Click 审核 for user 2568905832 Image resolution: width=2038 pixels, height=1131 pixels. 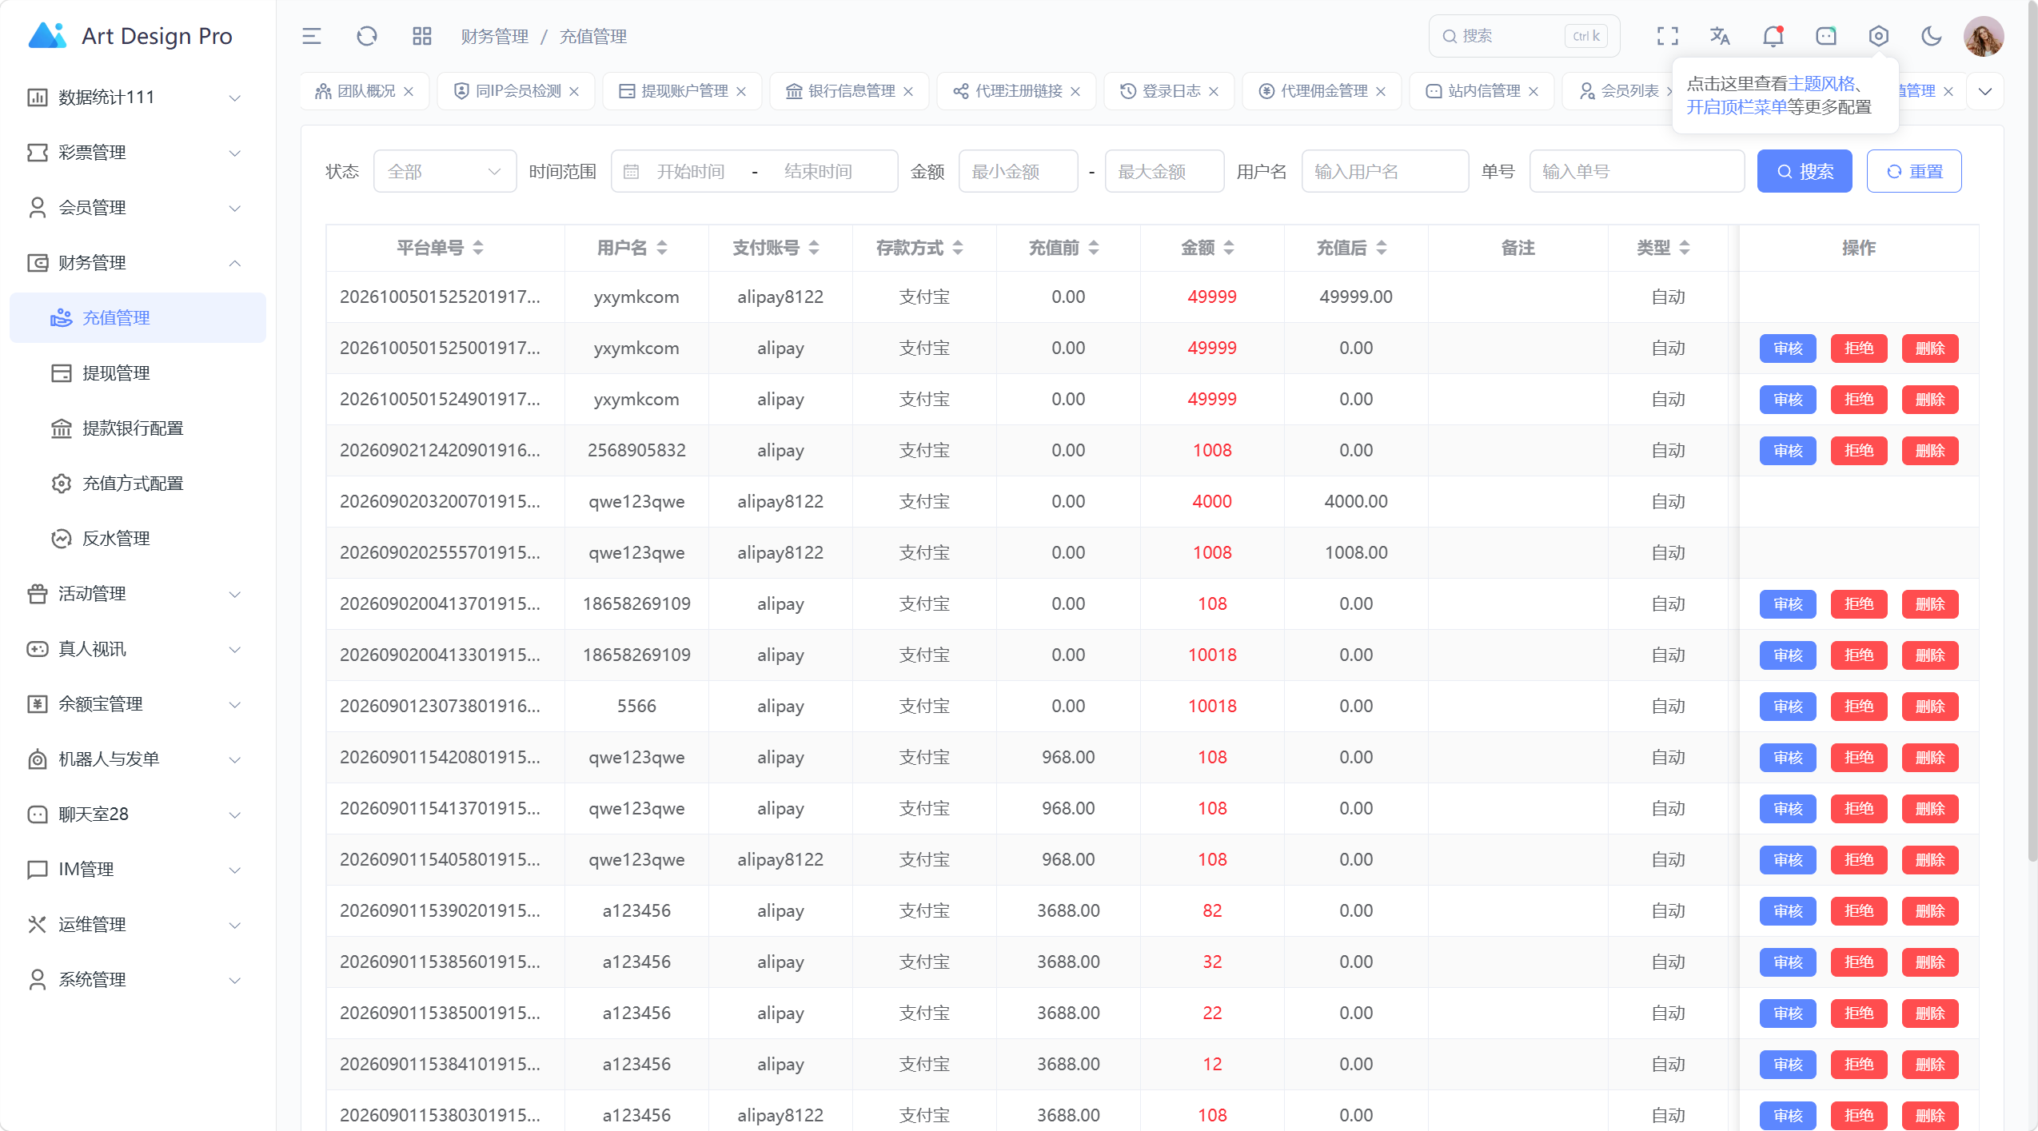point(1787,451)
